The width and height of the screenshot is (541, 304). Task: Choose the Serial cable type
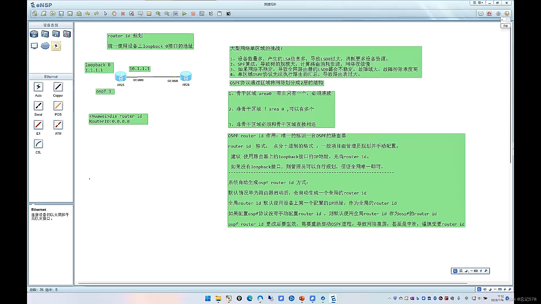point(38,106)
